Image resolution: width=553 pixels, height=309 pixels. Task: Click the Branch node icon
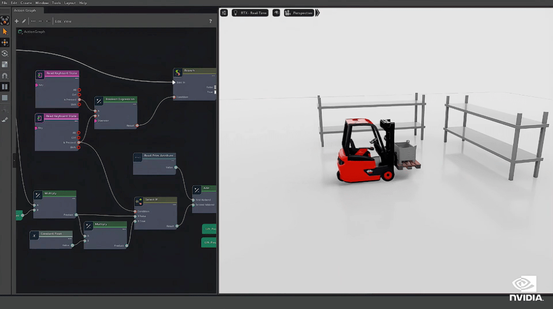pos(178,73)
